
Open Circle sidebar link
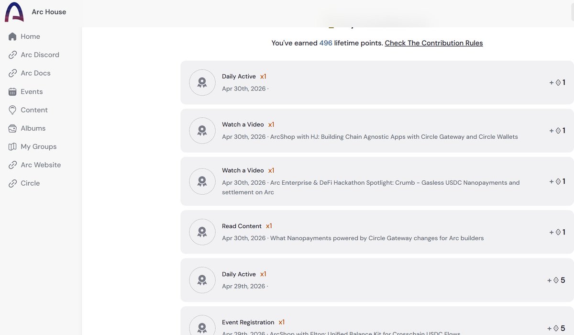30,183
